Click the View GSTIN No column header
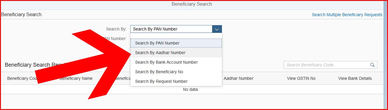 click(301, 78)
